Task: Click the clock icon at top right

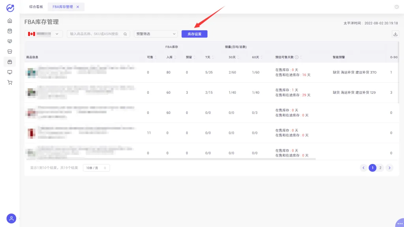Action: pos(397,7)
